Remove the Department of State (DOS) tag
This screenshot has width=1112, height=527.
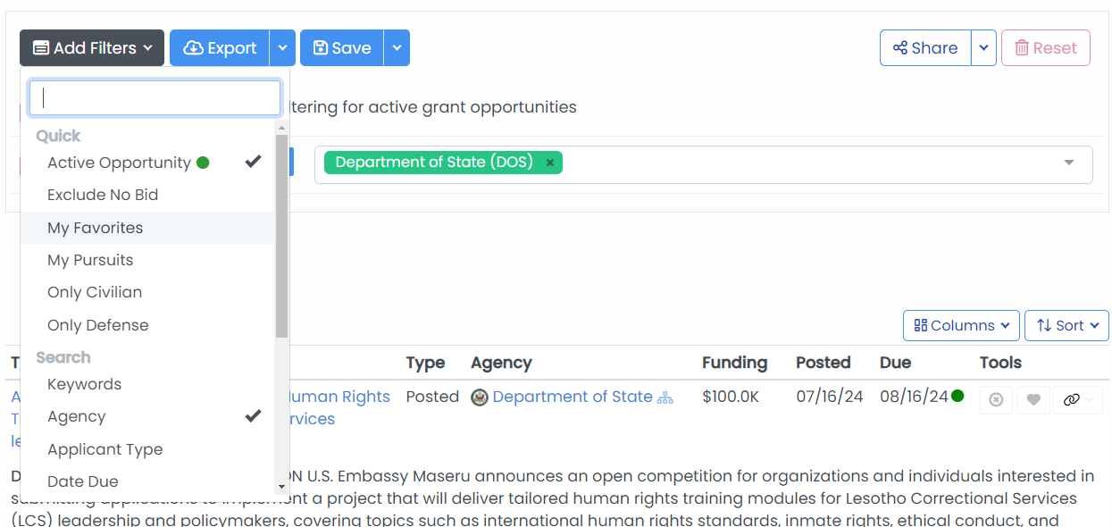coord(550,163)
